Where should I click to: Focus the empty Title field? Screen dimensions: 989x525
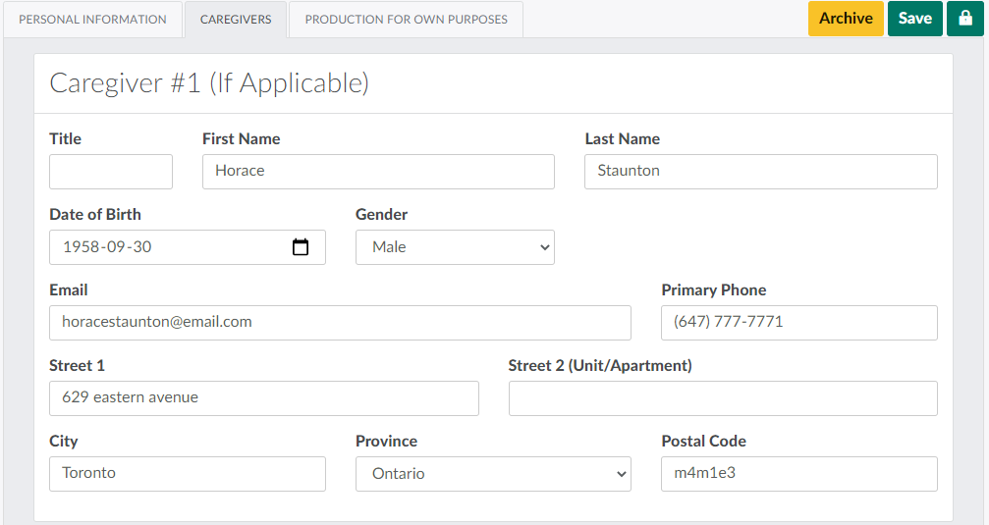[111, 172]
